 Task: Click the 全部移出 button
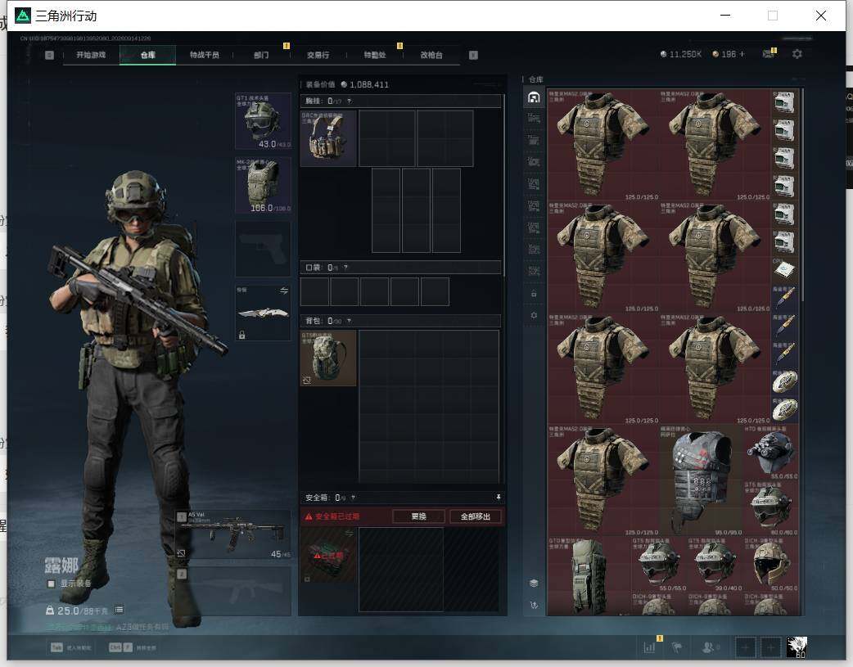coord(476,516)
